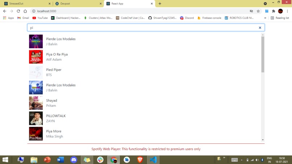292x164 pixels.
Task: Click the artist name "Atif Aslam"
Action: pyautogui.click(x=54, y=60)
